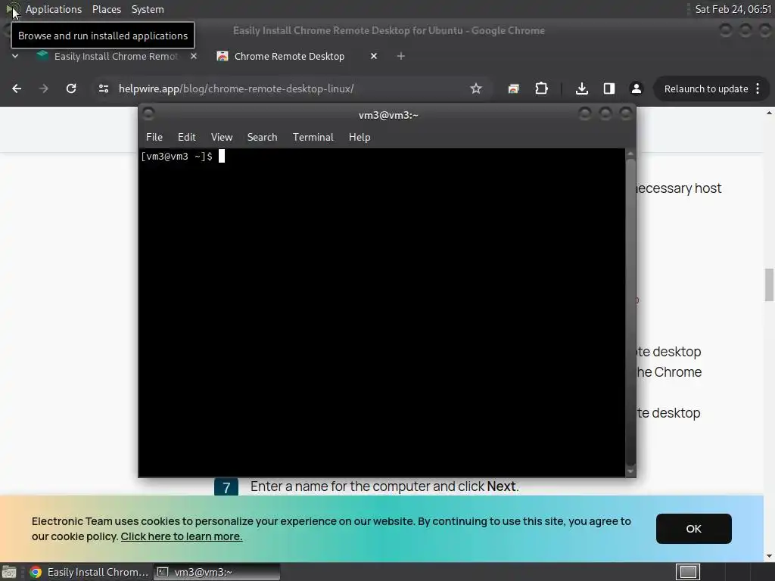Open terminal File menu
Viewport: 775px width, 581px height.
click(x=154, y=138)
